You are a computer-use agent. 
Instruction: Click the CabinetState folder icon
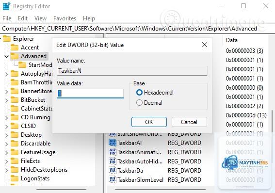15,109
